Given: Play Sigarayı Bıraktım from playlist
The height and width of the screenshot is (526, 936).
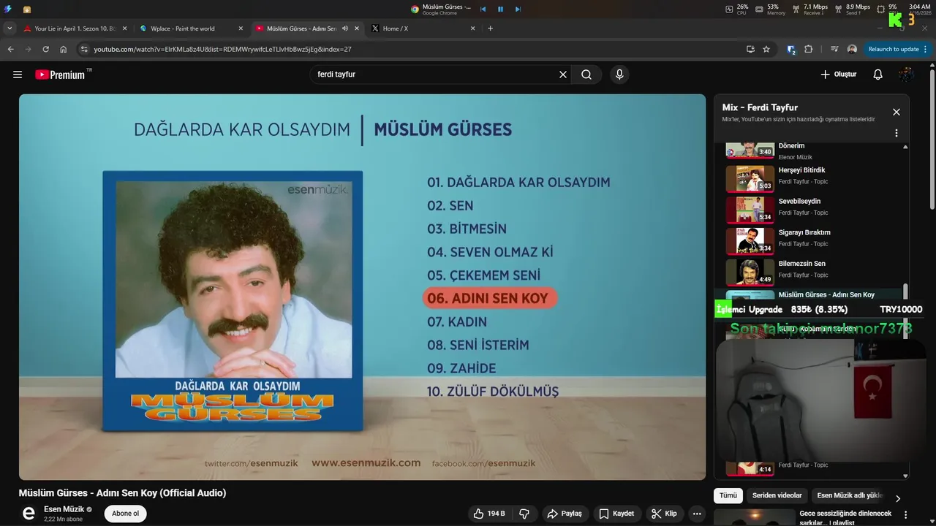Looking at the screenshot, I should pyautogui.click(x=812, y=240).
